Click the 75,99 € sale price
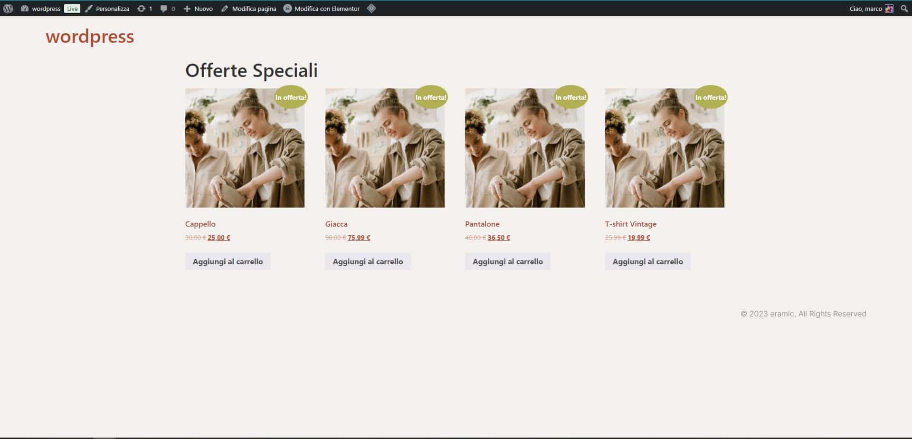 (359, 238)
